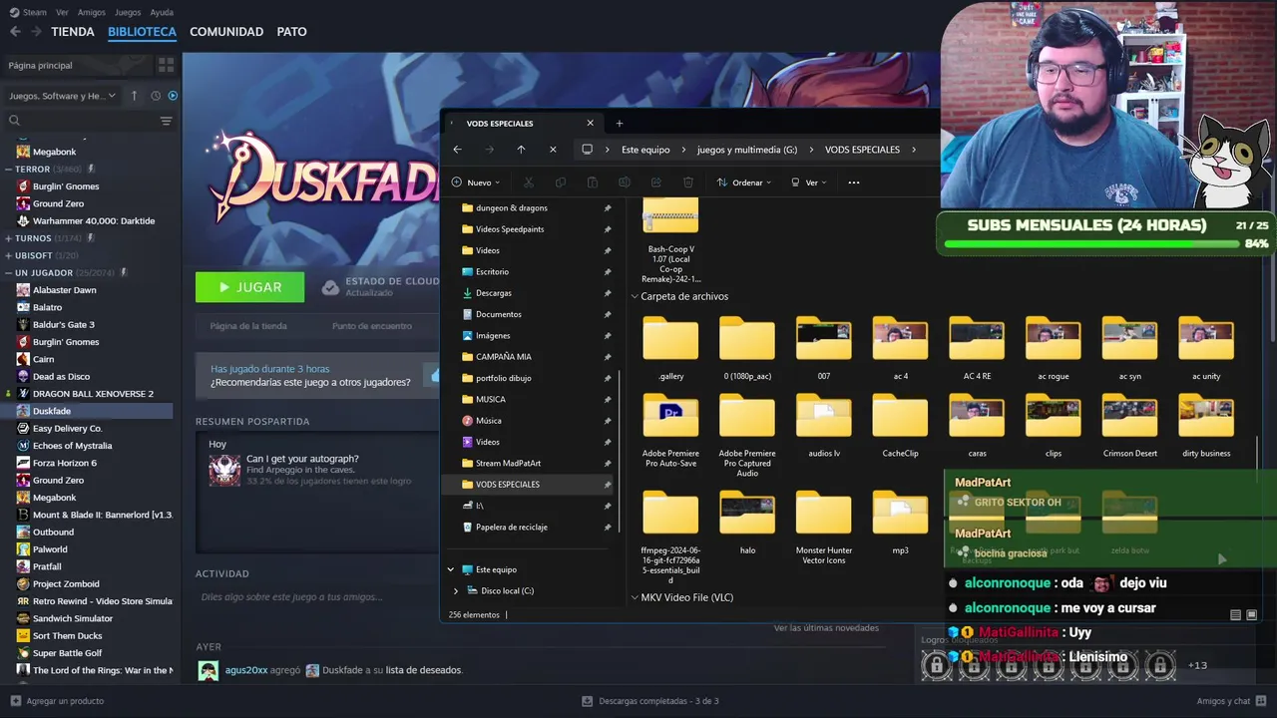Click juegos y multimedia (G:) breadcrumb
1277x718 pixels.
(x=747, y=150)
